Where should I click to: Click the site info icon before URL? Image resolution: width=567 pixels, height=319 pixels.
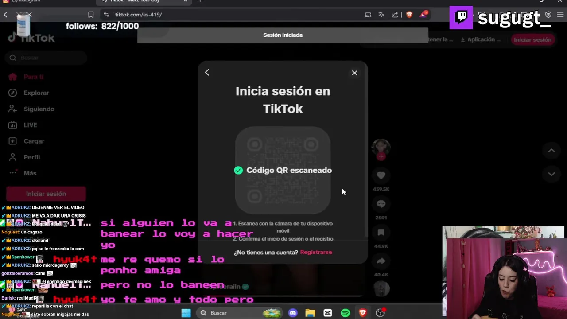point(106,15)
